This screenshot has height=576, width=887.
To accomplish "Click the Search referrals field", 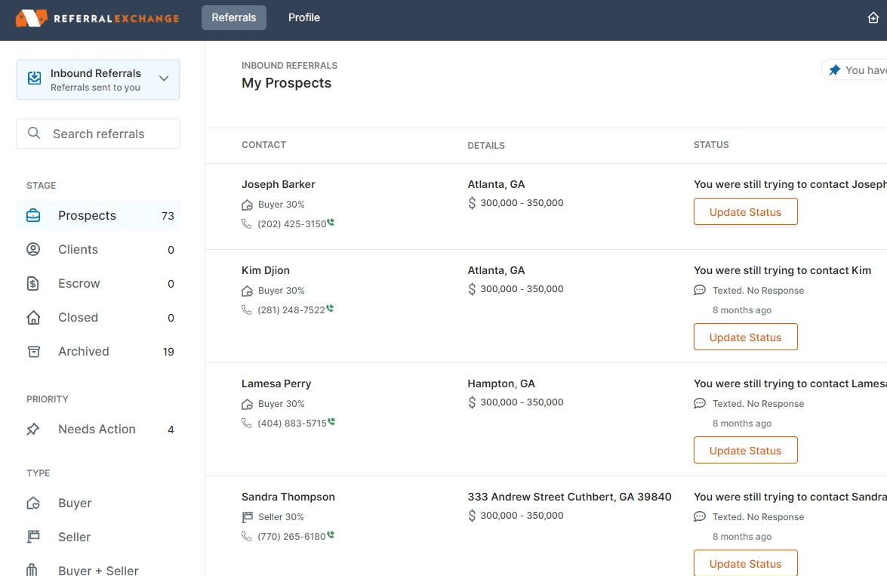I will click(x=98, y=134).
